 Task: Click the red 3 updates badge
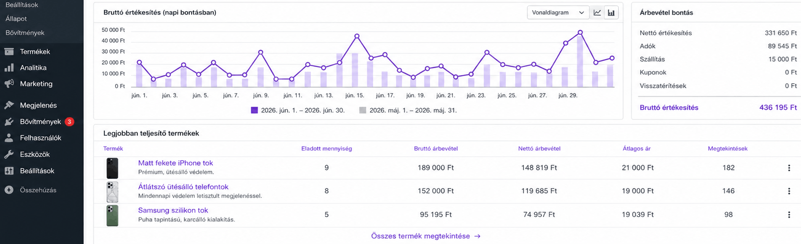click(x=70, y=122)
